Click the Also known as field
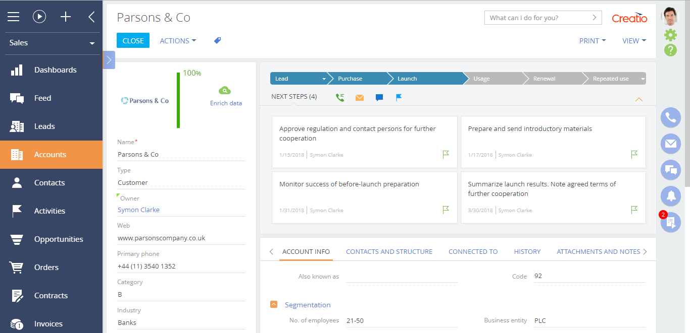This screenshot has width=690, height=333. (x=402, y=277)
